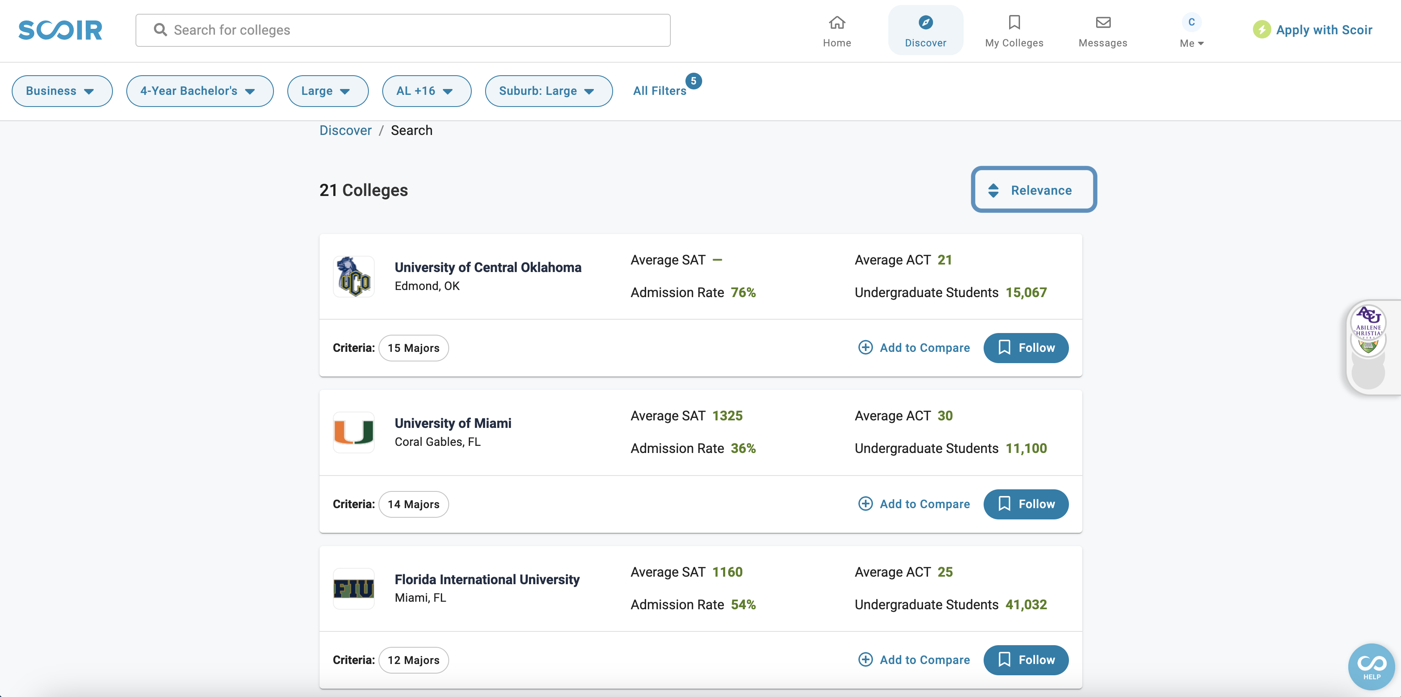Click the Discover compass icon
Image resolution: width=1401 pixels, height=697 pixels.
tap(925, 22)
